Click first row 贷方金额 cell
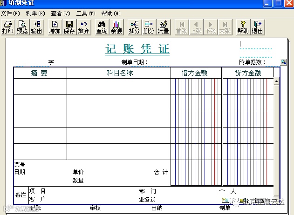This screenshot has width=294, height=215. [x=248, y=87]
